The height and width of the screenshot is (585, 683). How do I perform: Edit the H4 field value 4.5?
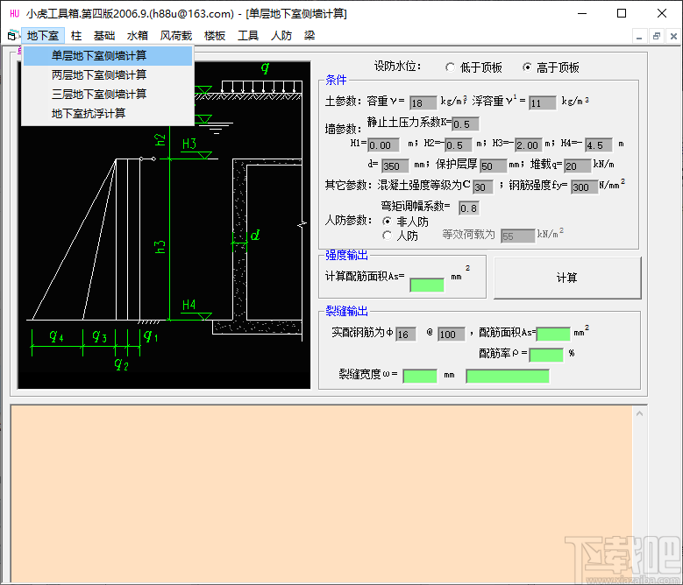coord(599,145)
